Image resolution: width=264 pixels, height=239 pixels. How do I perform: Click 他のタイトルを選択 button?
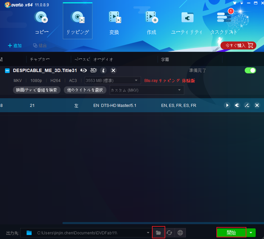click(x=85, y=90)
